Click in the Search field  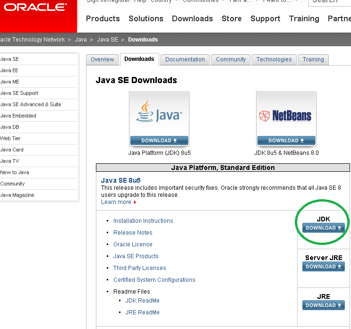tap(330, 2)
